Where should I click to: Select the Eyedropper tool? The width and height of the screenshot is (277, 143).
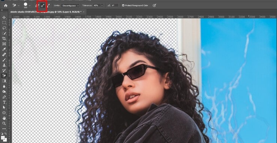pyautogui.click(x=4, y=49)
